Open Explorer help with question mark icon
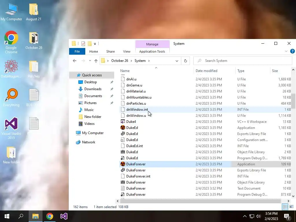This screenshot has height=222, width=296. (x=293, y=51)
